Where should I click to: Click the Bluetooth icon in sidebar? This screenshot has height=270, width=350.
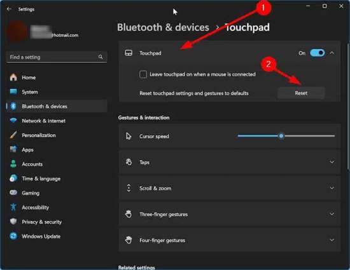[13, 106]
